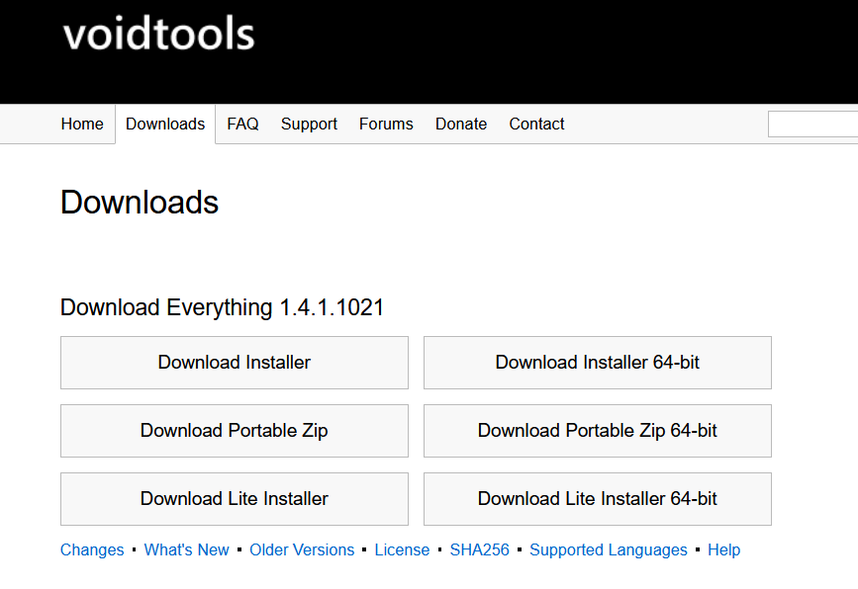The width and height of the screenshot is (858, 589).
Task: Download the Lite Installer 64-bit
Action: pos(597,499)
